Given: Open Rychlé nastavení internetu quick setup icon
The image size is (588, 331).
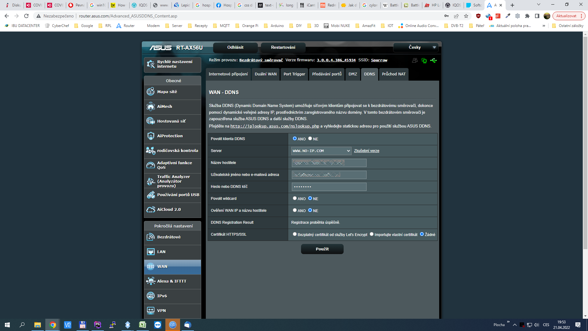Looking at the screenshot, I should (150, 64).
